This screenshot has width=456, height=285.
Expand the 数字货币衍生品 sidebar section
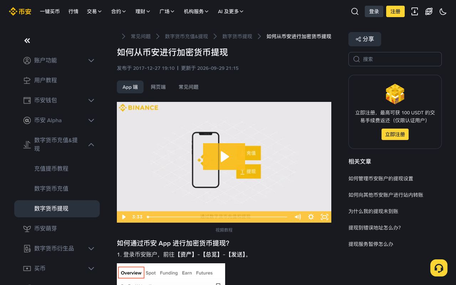(91, 249)
